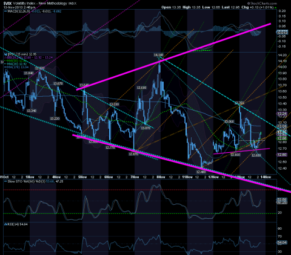Click the 5 Nov date on time axis

point(82,177)
